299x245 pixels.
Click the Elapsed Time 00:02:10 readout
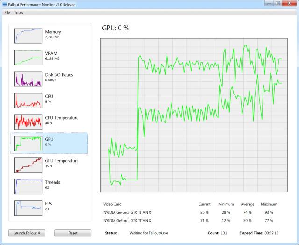(259, 233)
